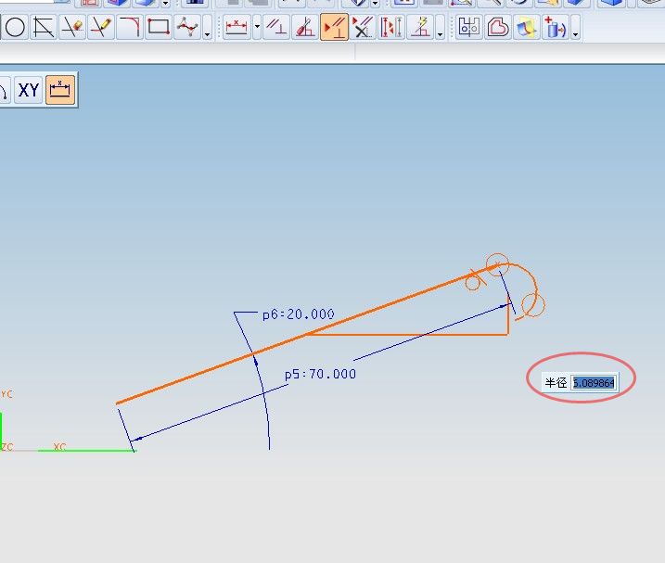Switch to XY coordinate input mode
Viewport: 665px width, 563px height.
coord(29,90)
